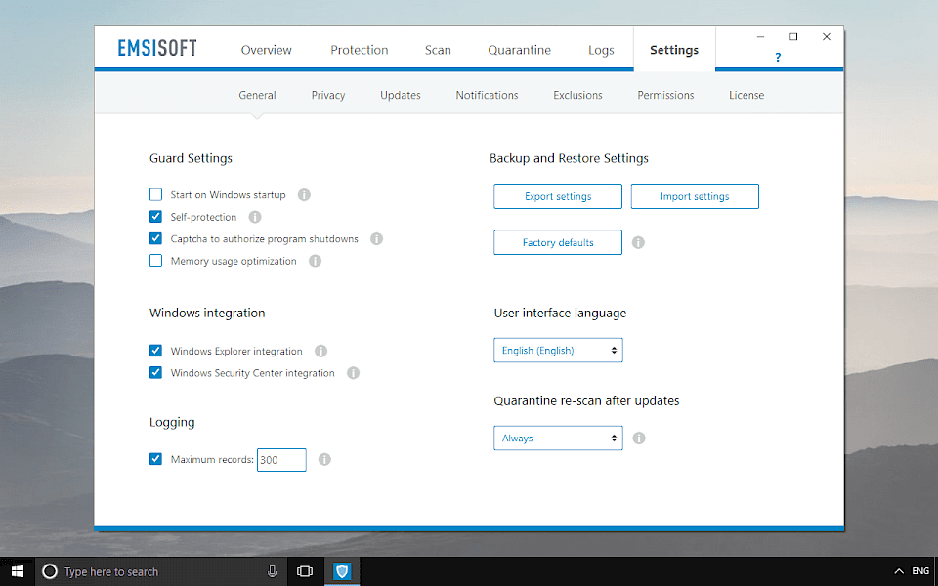Restore Factory defaults

click(x=558, y=243)
